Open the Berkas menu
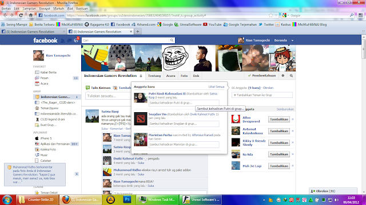 pyautogui.click(x=6, y=9)
